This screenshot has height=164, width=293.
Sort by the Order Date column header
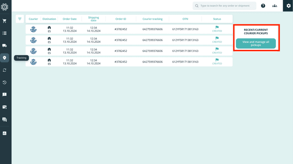coord(70,19)
